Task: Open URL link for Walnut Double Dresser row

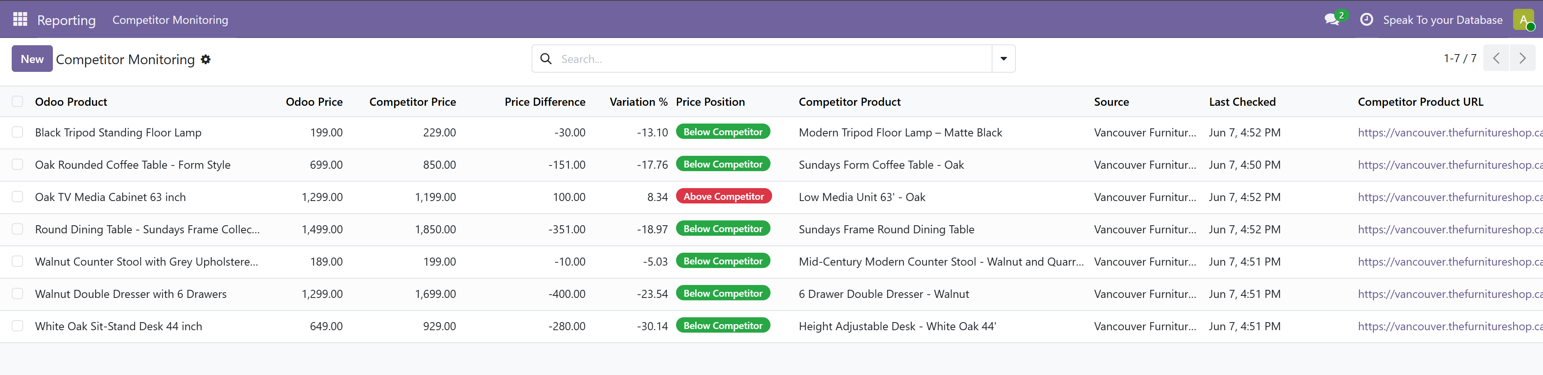Action: click(x=1449, y=294)
